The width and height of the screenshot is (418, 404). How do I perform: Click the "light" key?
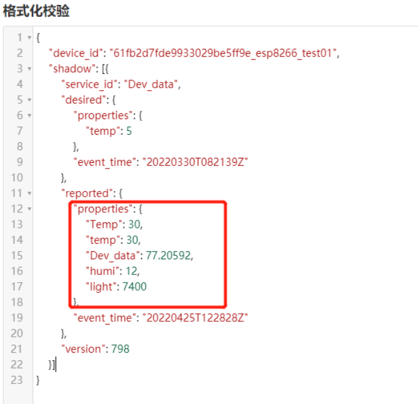tap(101, 287)
